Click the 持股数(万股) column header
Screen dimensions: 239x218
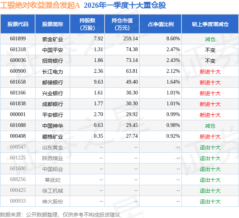point(87,24)
